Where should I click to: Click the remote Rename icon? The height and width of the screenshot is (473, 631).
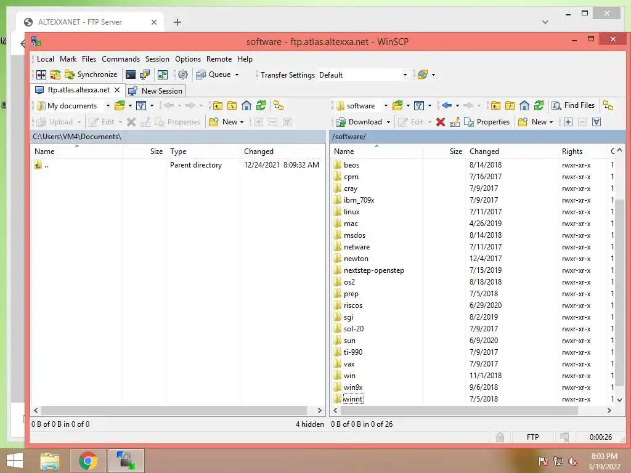tap(454, 122)
